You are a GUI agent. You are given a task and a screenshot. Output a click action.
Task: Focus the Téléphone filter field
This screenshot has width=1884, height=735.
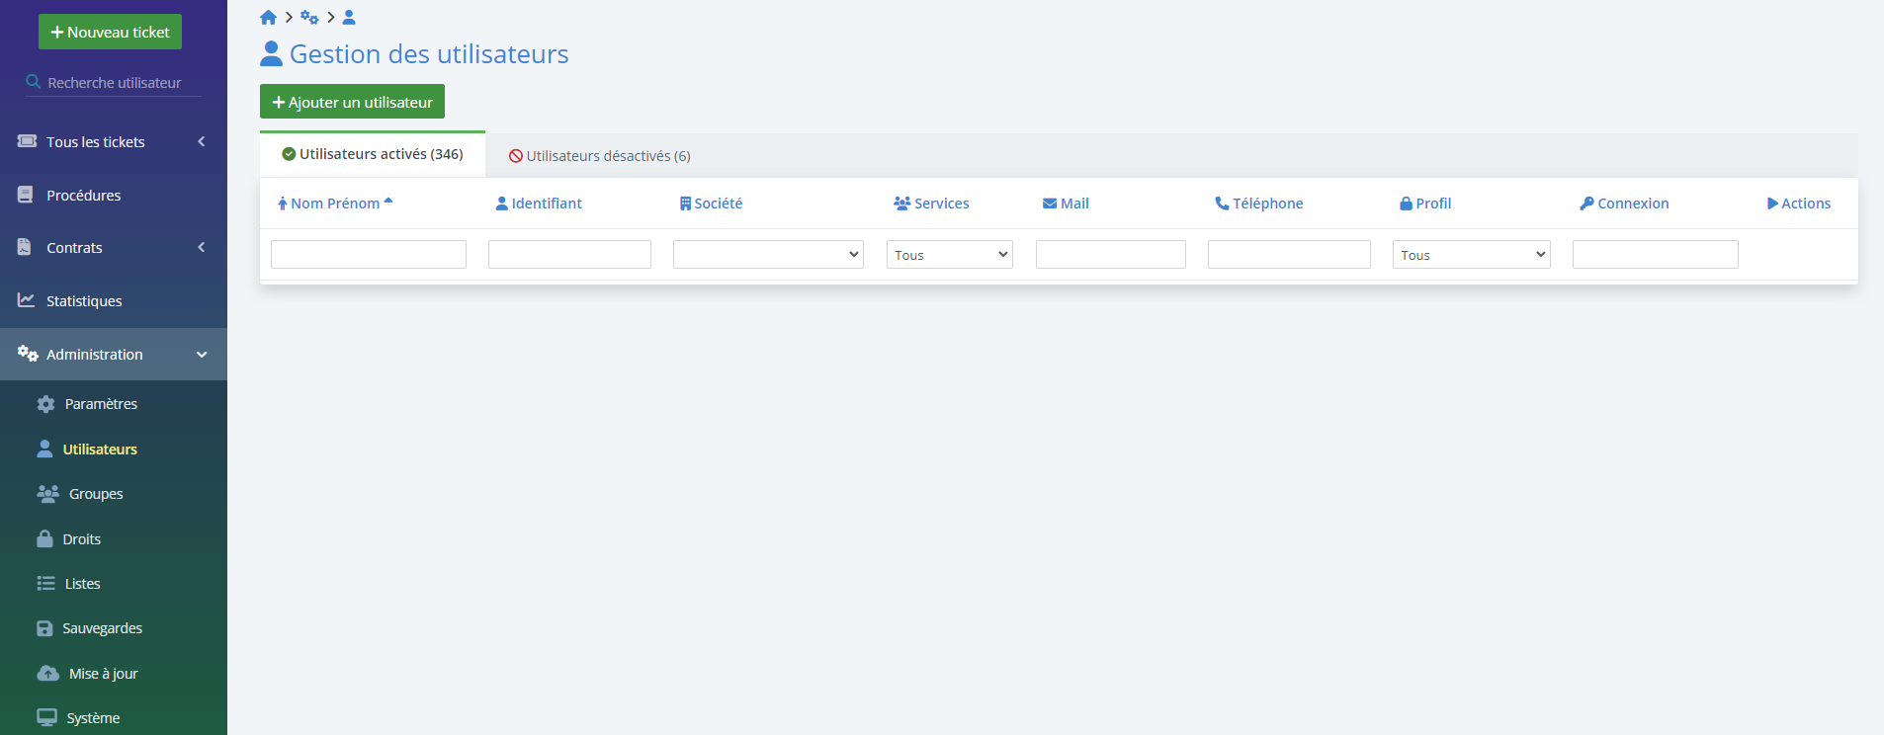click(x=1289, y=254)
